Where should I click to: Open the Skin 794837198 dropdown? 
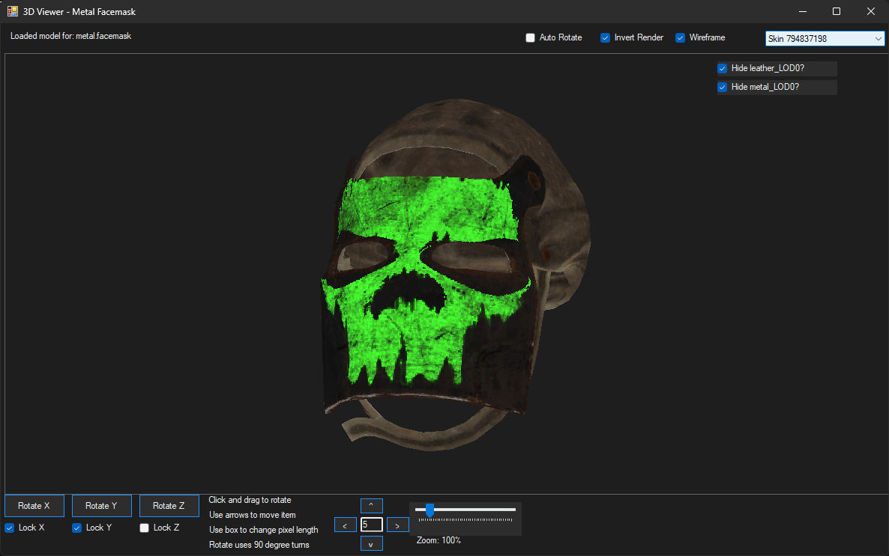[x=825, y=38]
